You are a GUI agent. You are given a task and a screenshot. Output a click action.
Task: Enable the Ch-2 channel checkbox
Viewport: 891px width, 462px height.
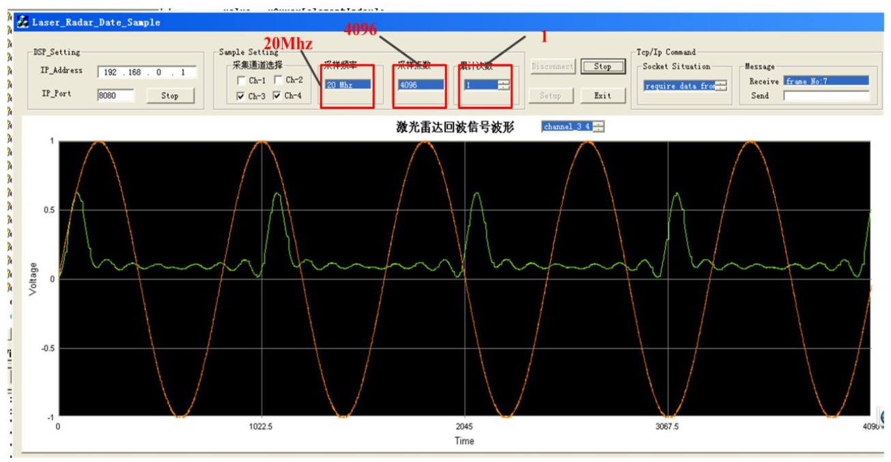click(x=278, y=80)
